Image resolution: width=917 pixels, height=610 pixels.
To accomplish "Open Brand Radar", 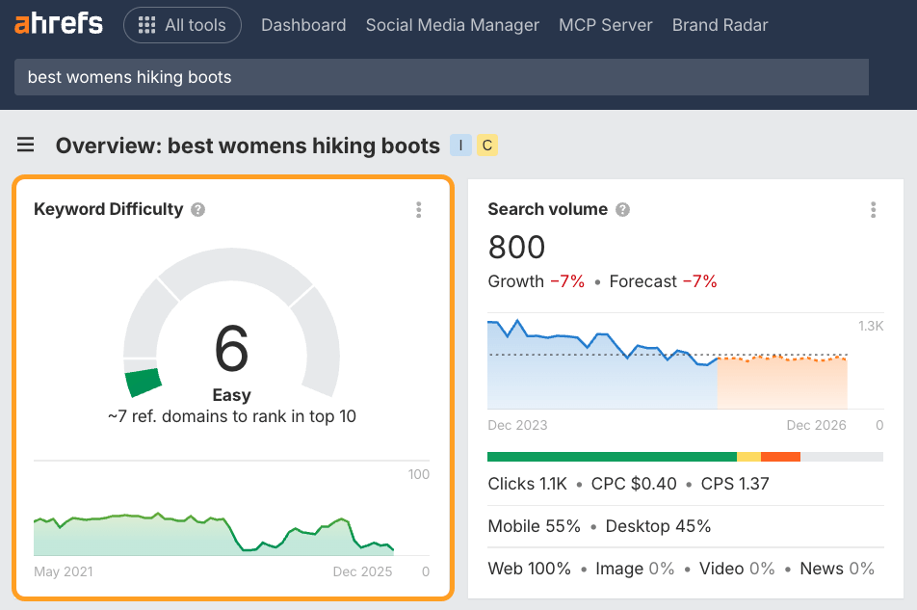I will (720, 25).
